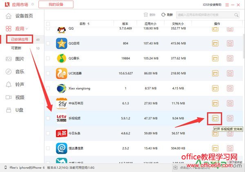Viewport: 245px width, 172px height.
Task: Click the trash icon for QQ音乐
Action: pyautogui.click(x=230, y=59)
